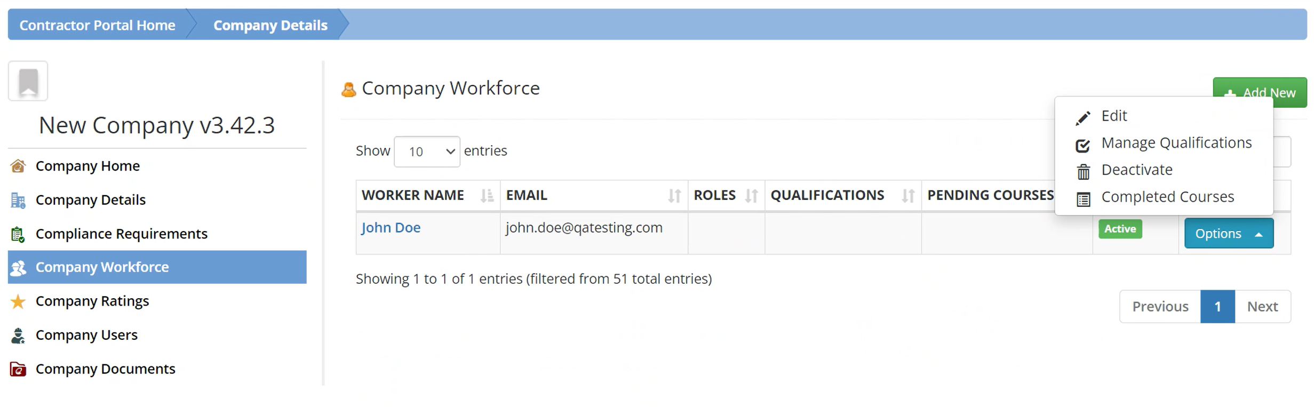Click the trash icon next to Deactivate
The height and width of the screenshot is (407, 1314).
click(1083, 172)
